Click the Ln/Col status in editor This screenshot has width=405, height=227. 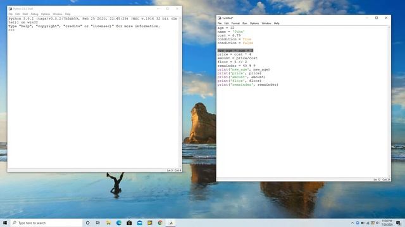(382, 179)
